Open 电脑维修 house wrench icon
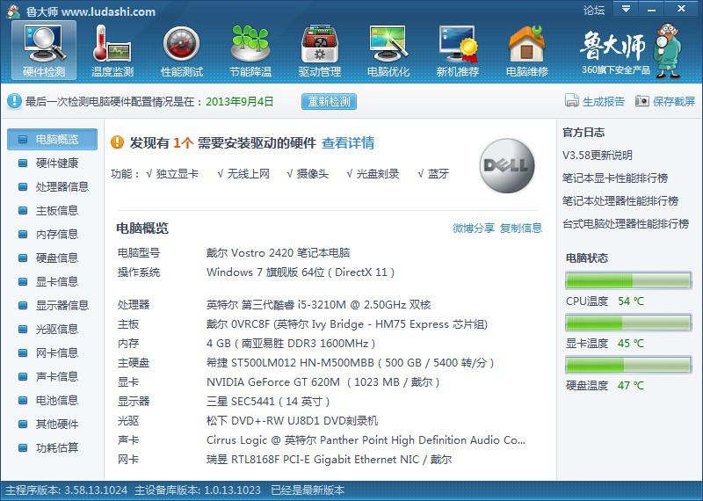The height and width of the screenshot is (501, 703). pyautogui.click(x=526, y=50)
